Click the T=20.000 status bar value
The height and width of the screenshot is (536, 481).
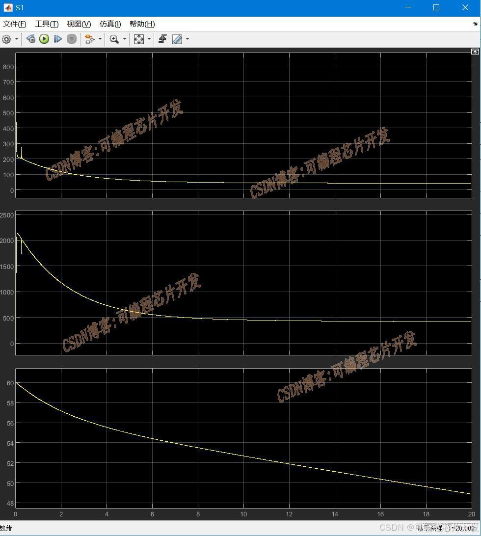point(461,529)
